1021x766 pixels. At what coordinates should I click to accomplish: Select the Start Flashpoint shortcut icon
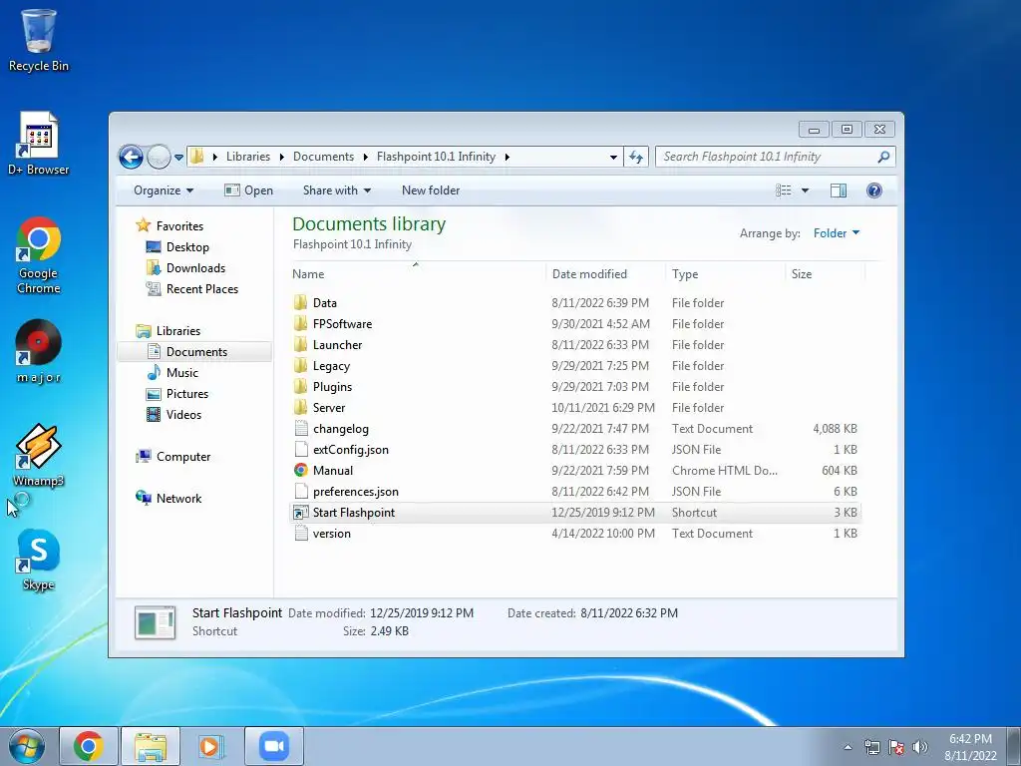pos(300,513)
